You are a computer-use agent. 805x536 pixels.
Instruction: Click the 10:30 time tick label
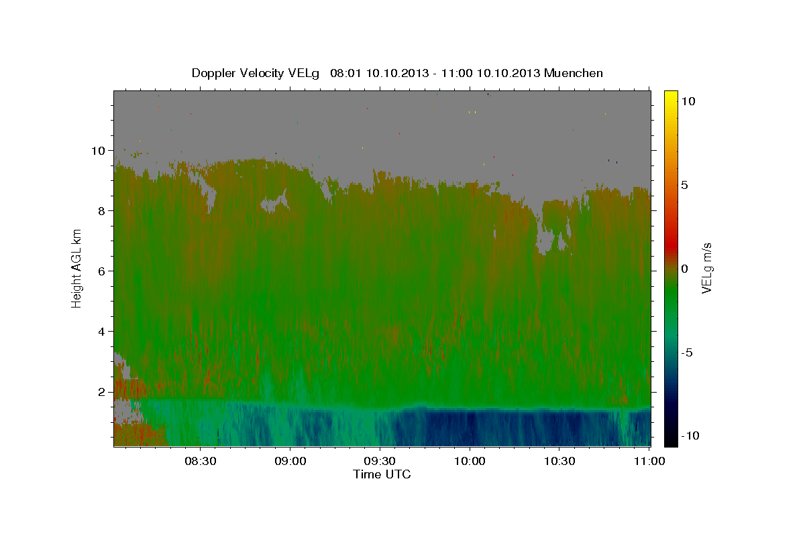click(x=559, y=462)
